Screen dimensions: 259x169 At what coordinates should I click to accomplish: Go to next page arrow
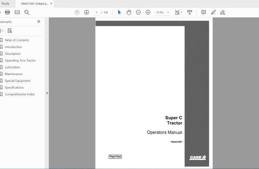(87, 13)
